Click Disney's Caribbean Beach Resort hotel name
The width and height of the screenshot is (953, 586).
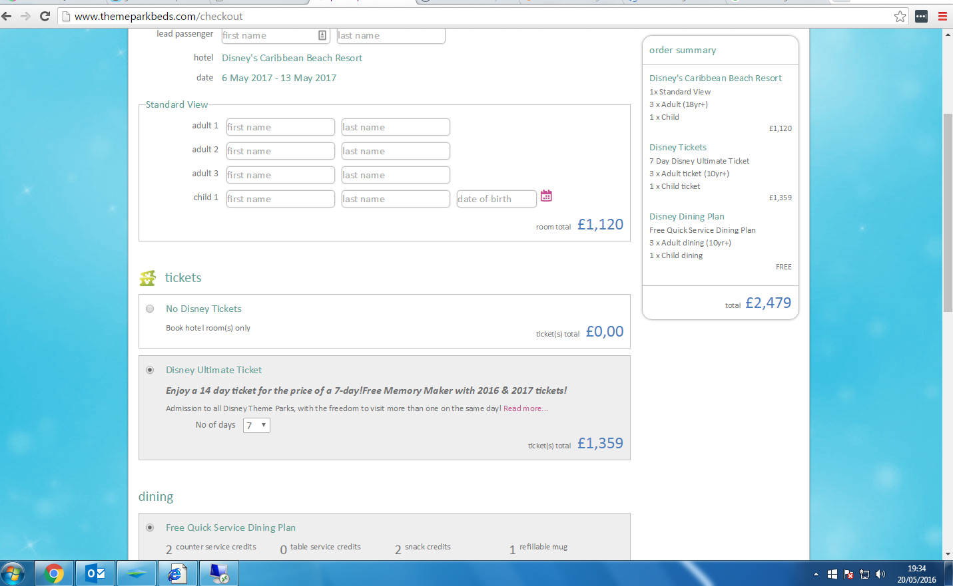(x=292, y=58)
